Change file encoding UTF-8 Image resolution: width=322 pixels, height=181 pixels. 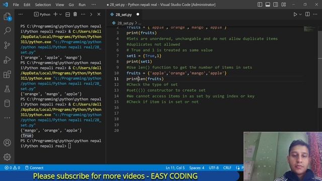pyautogui.click(x=214, y=167)
